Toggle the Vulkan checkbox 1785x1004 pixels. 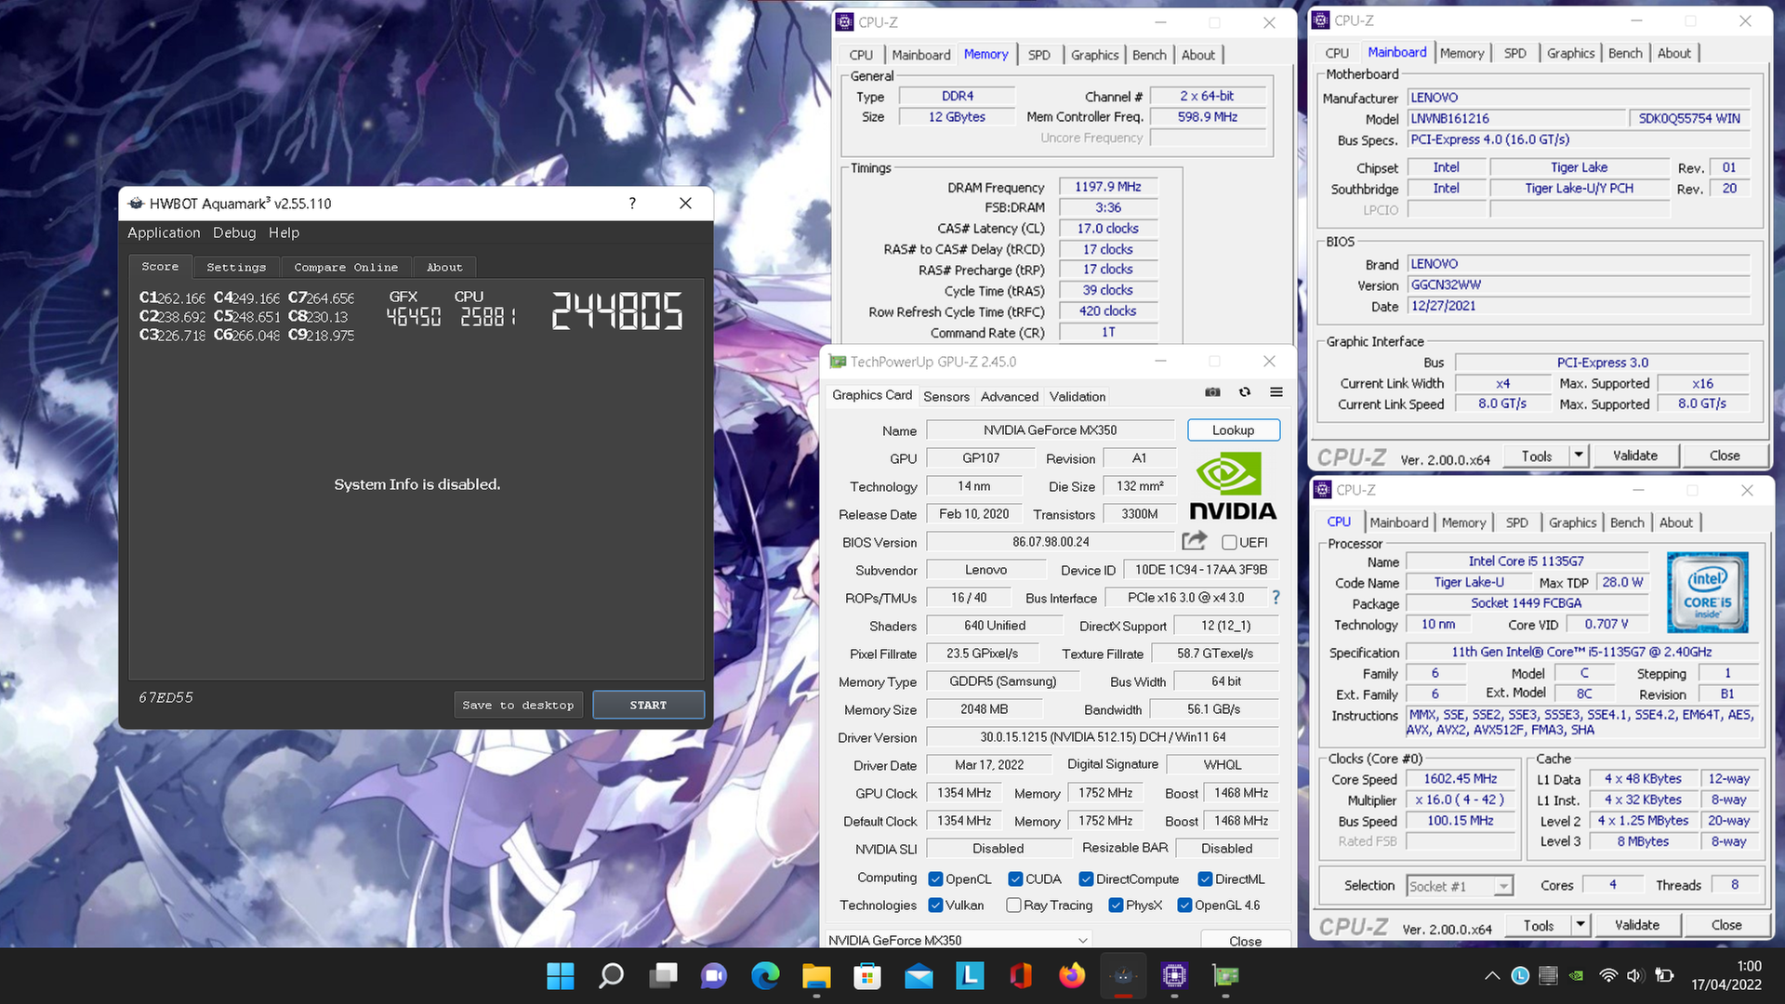[936, 905]
